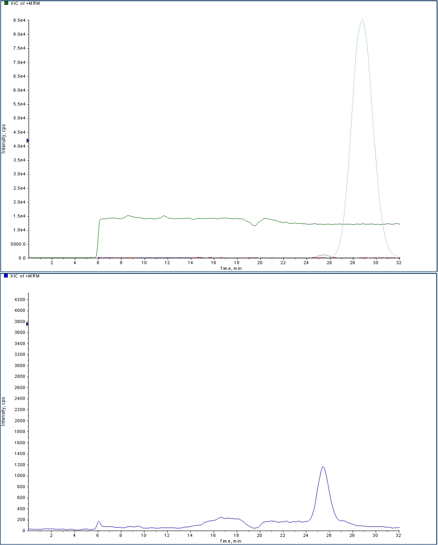Click the blue legend square in bottom pane

(6, 276)
